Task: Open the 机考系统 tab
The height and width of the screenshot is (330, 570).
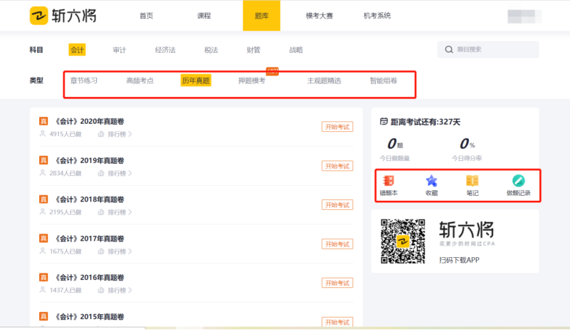Action: point(377,16)
